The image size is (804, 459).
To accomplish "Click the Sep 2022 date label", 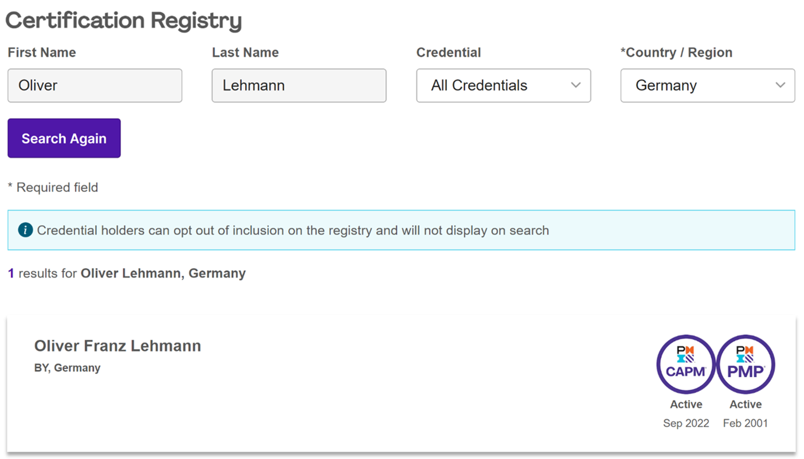I will pyautogui.click(x=686, y=424).
